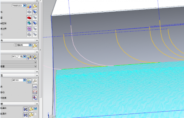Click the wrench beside the 区域铣削 drive method dropdown
Screen dimensions: 184x118
click(35, 46)
